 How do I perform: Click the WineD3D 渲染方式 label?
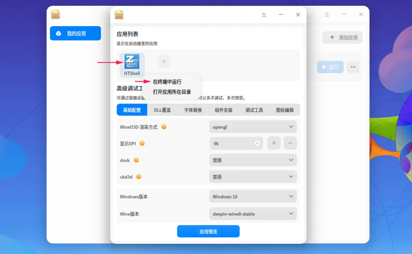pos(138,127)
